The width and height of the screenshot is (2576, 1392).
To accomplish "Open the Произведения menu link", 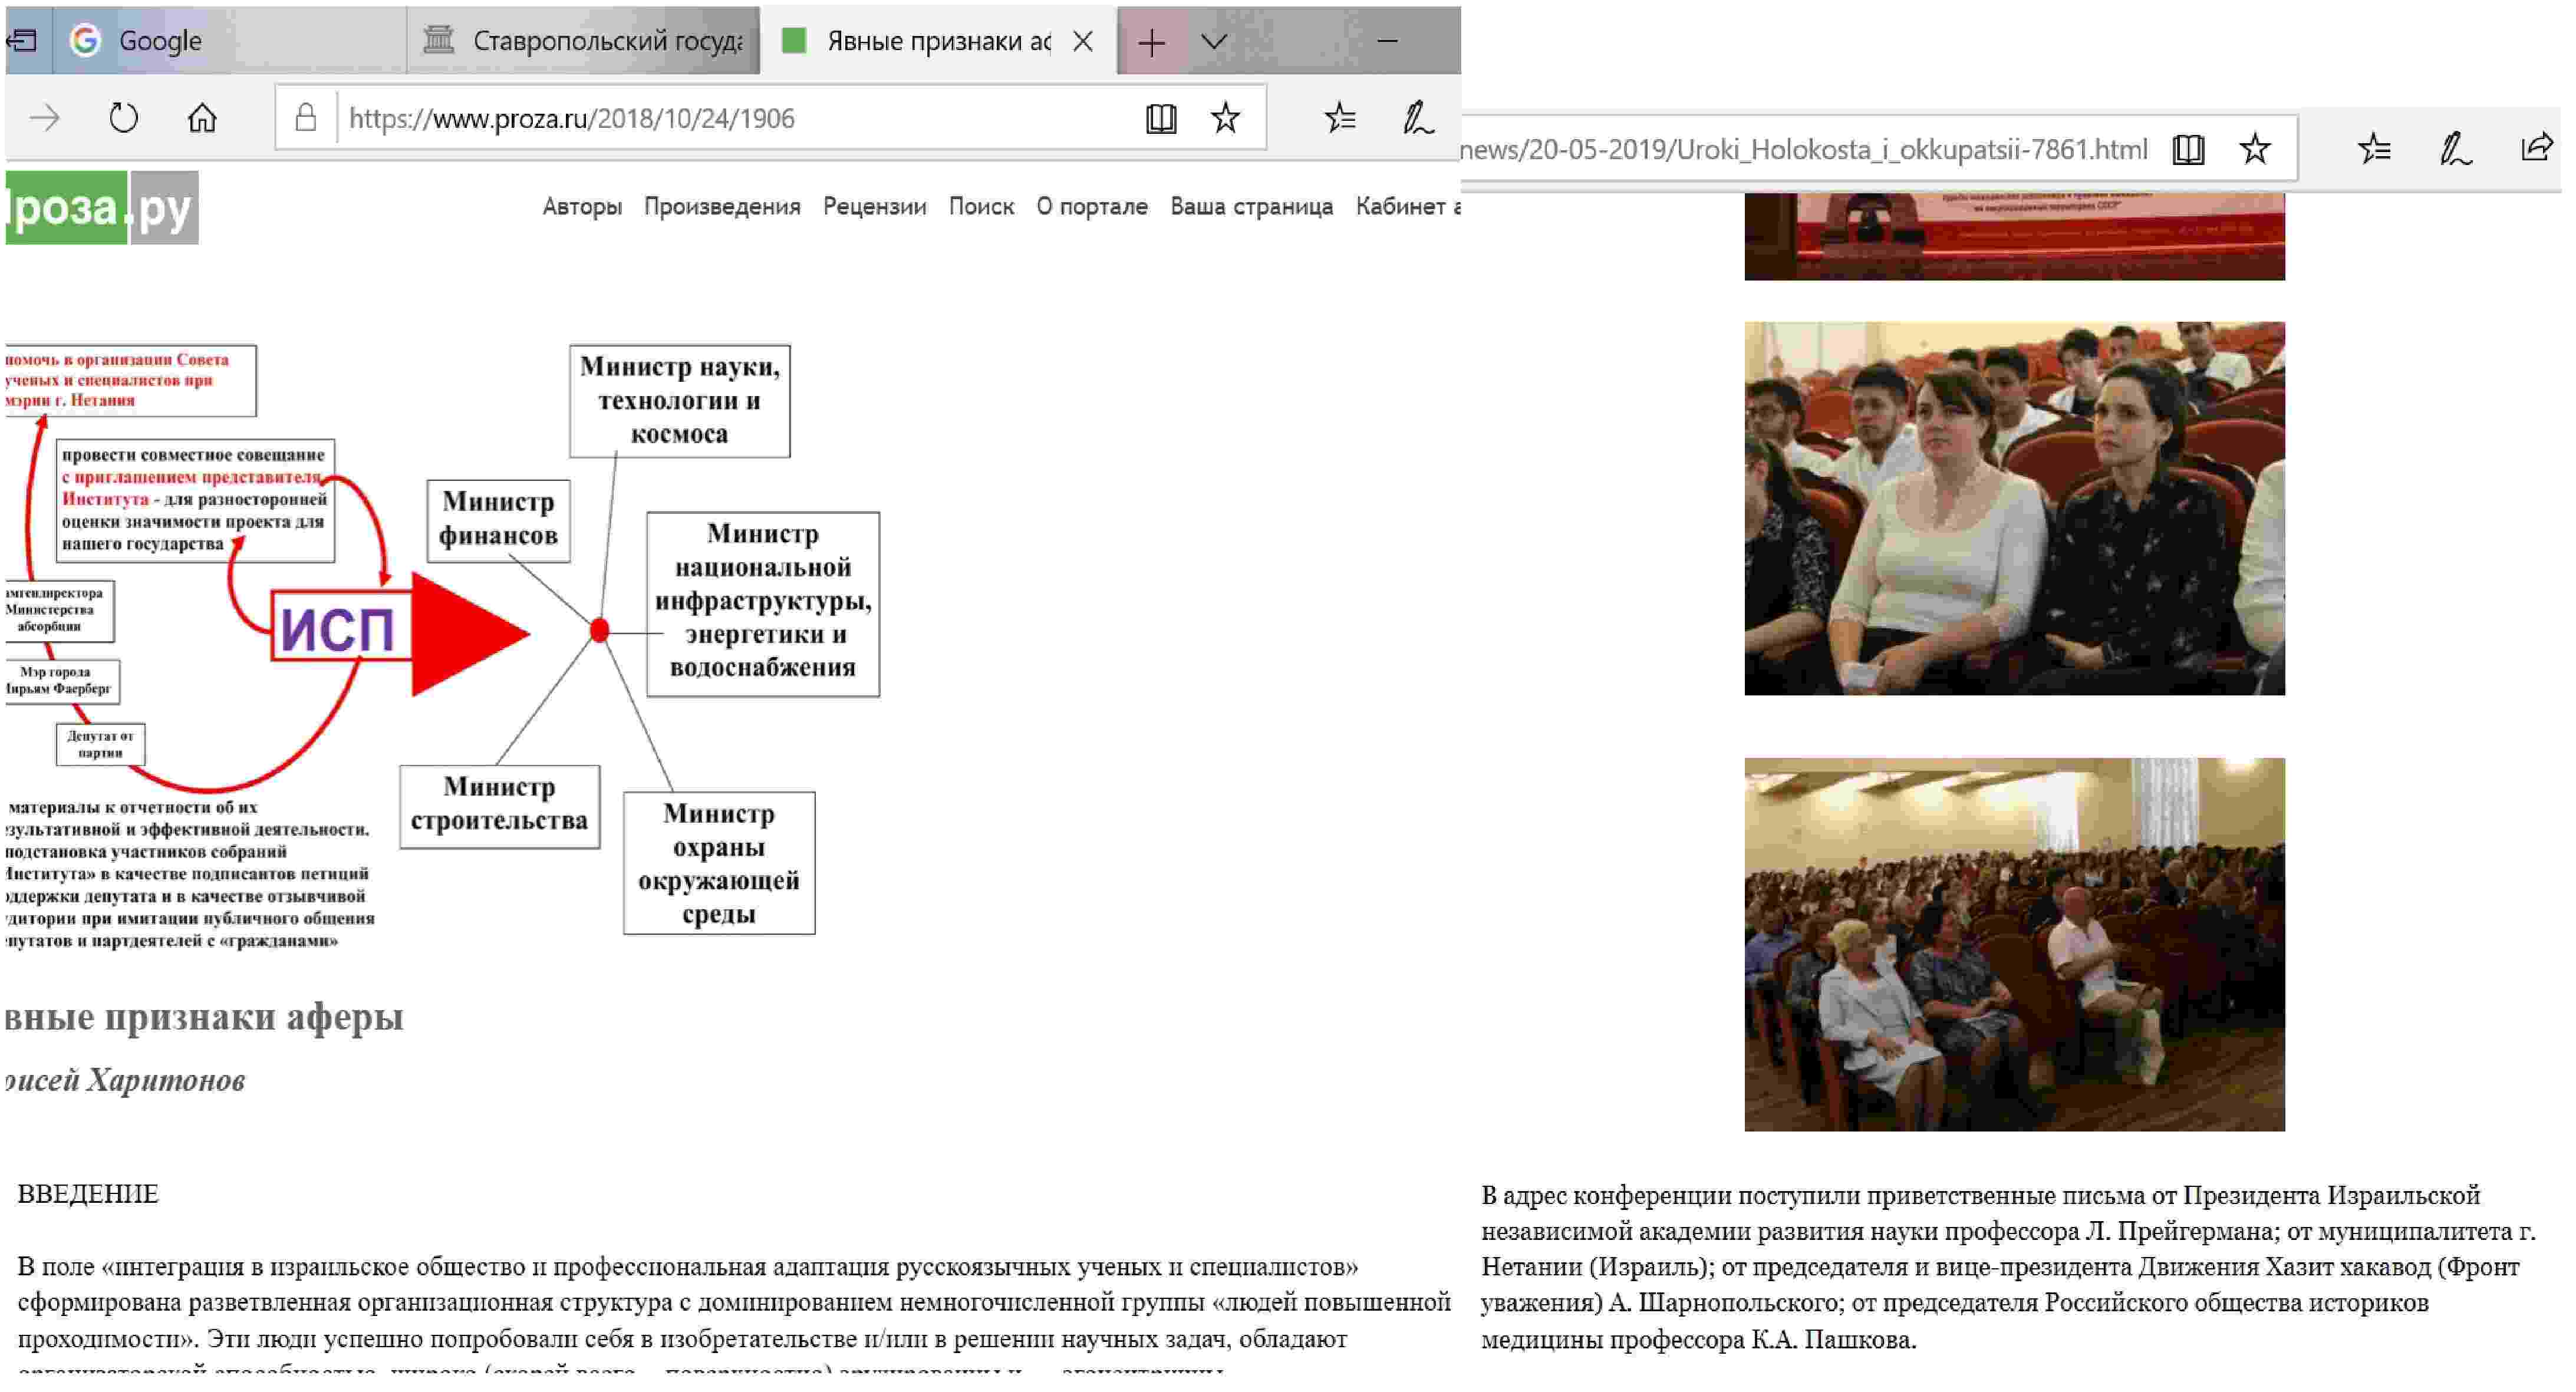I will 722,206.
